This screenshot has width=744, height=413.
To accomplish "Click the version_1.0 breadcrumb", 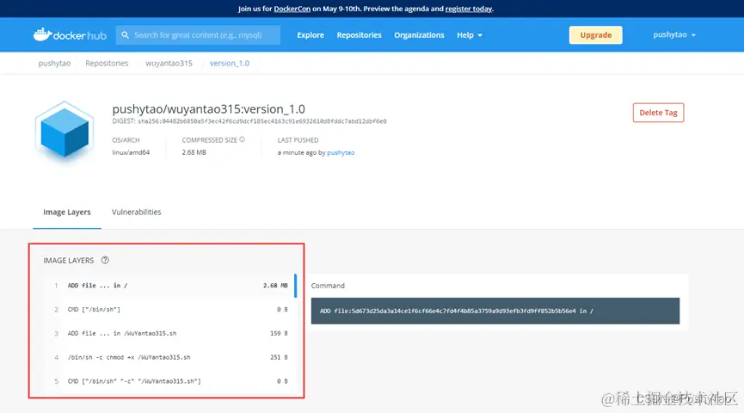I will tap(229, 63).
